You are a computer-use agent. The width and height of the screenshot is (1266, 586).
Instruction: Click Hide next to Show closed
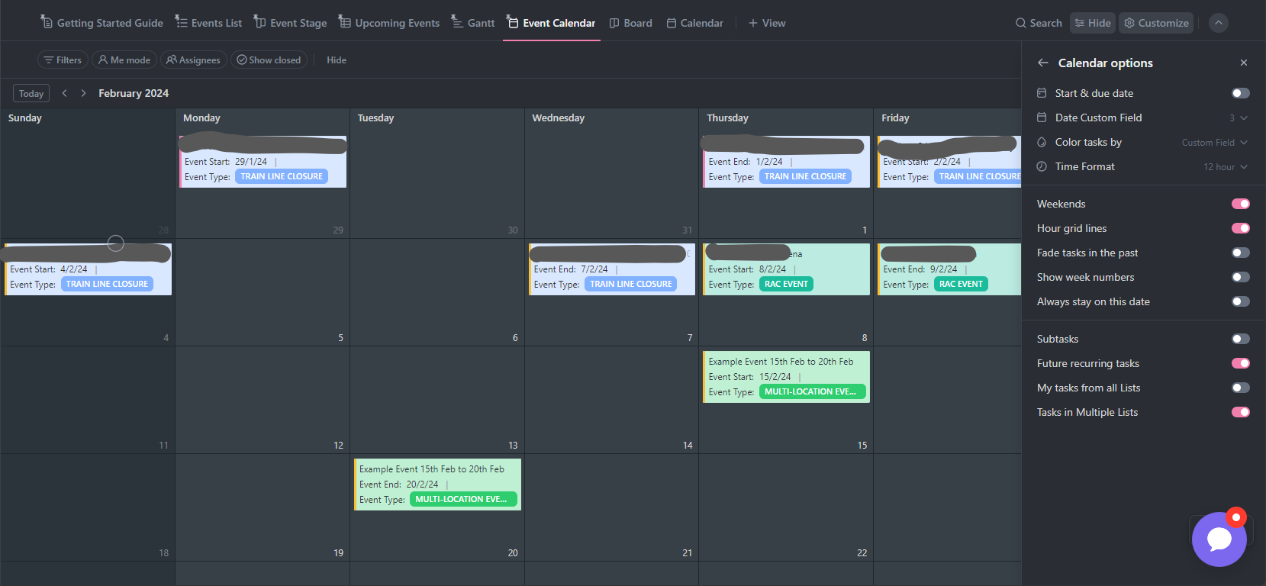pos(337,60)
